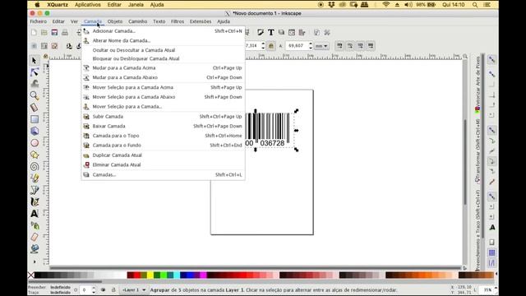Select the Paint bucket tool

(x=35, y=248)
